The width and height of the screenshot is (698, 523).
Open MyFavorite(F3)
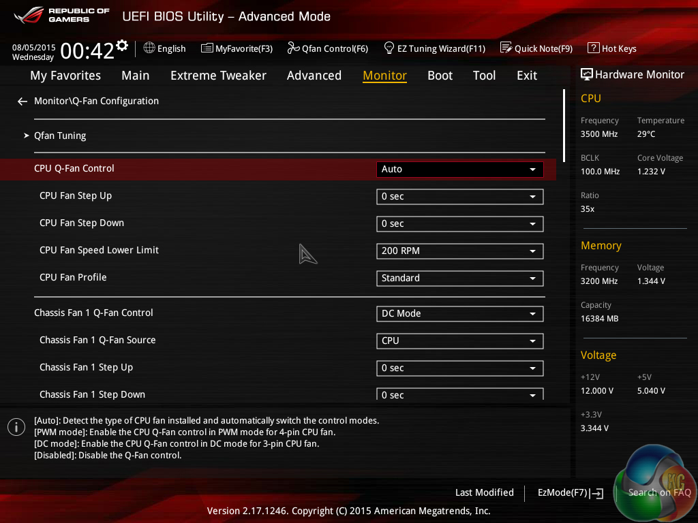237,48
